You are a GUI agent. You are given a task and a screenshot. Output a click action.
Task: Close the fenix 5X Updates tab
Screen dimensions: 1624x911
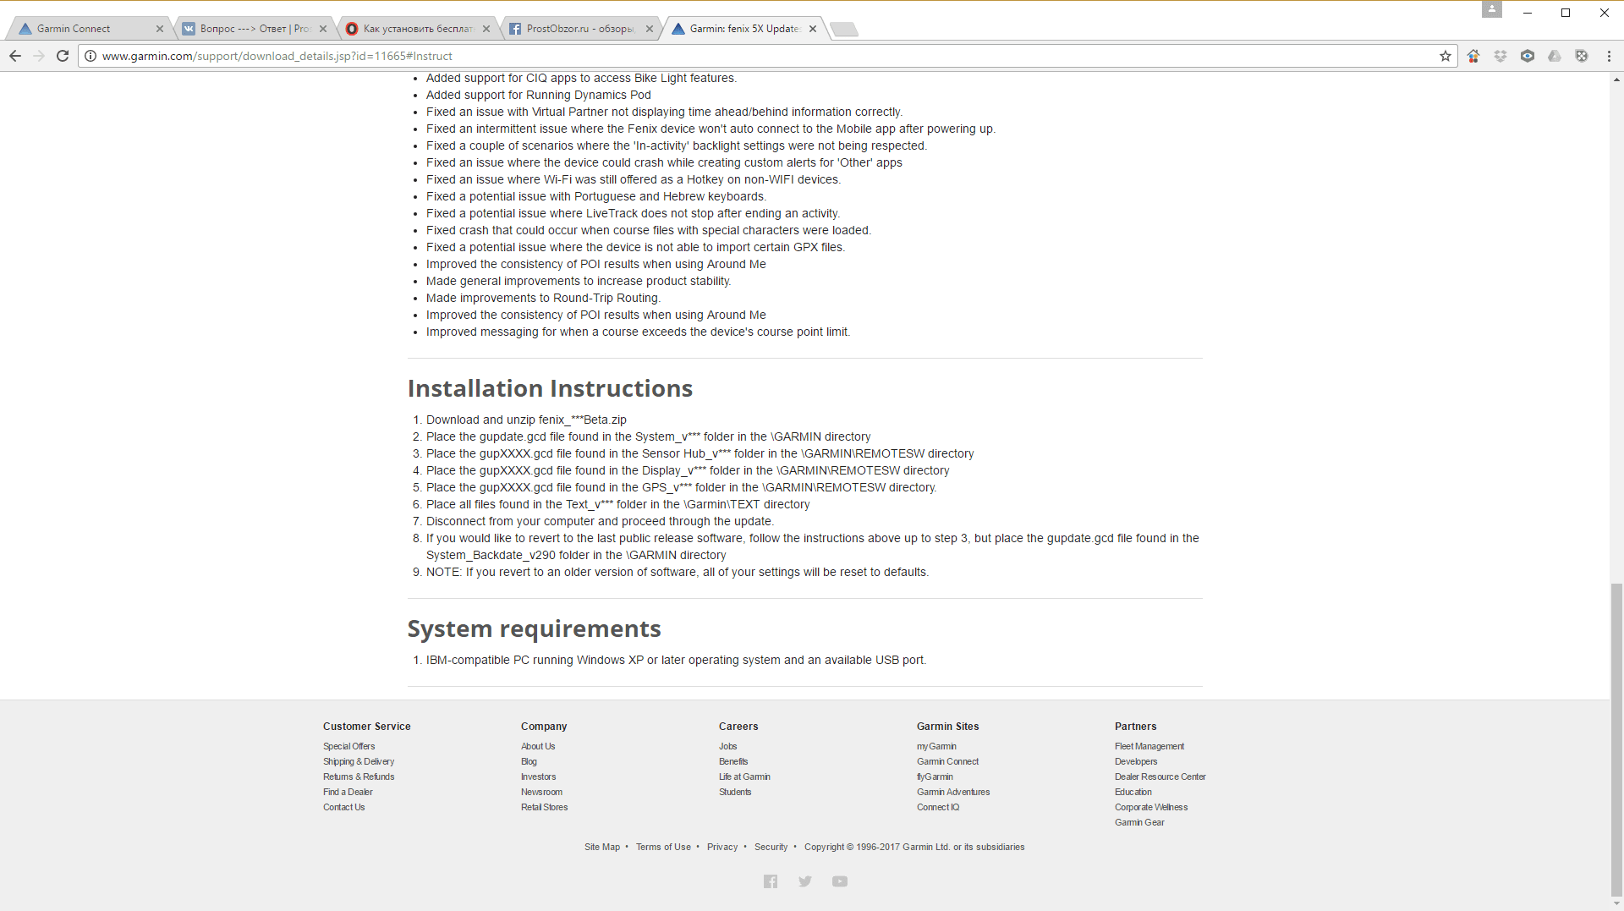(813, 29)
